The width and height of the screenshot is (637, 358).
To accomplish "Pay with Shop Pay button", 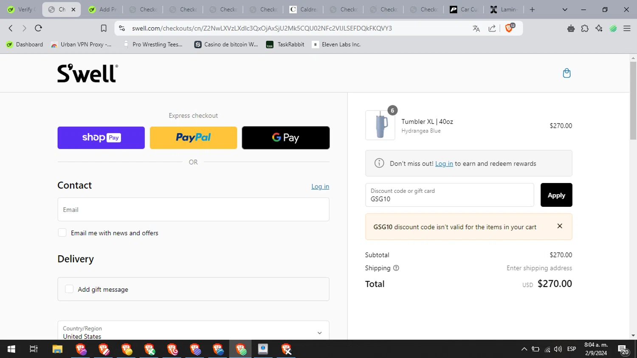I will pyautogui.click(x=101, y=138).
